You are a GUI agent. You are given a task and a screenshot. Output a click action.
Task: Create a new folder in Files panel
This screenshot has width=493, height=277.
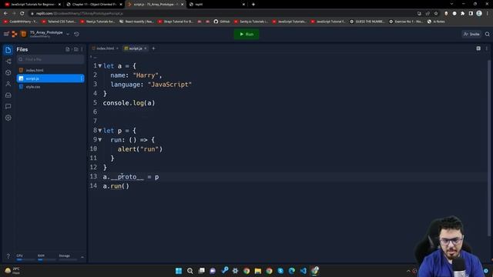(75, 49)
